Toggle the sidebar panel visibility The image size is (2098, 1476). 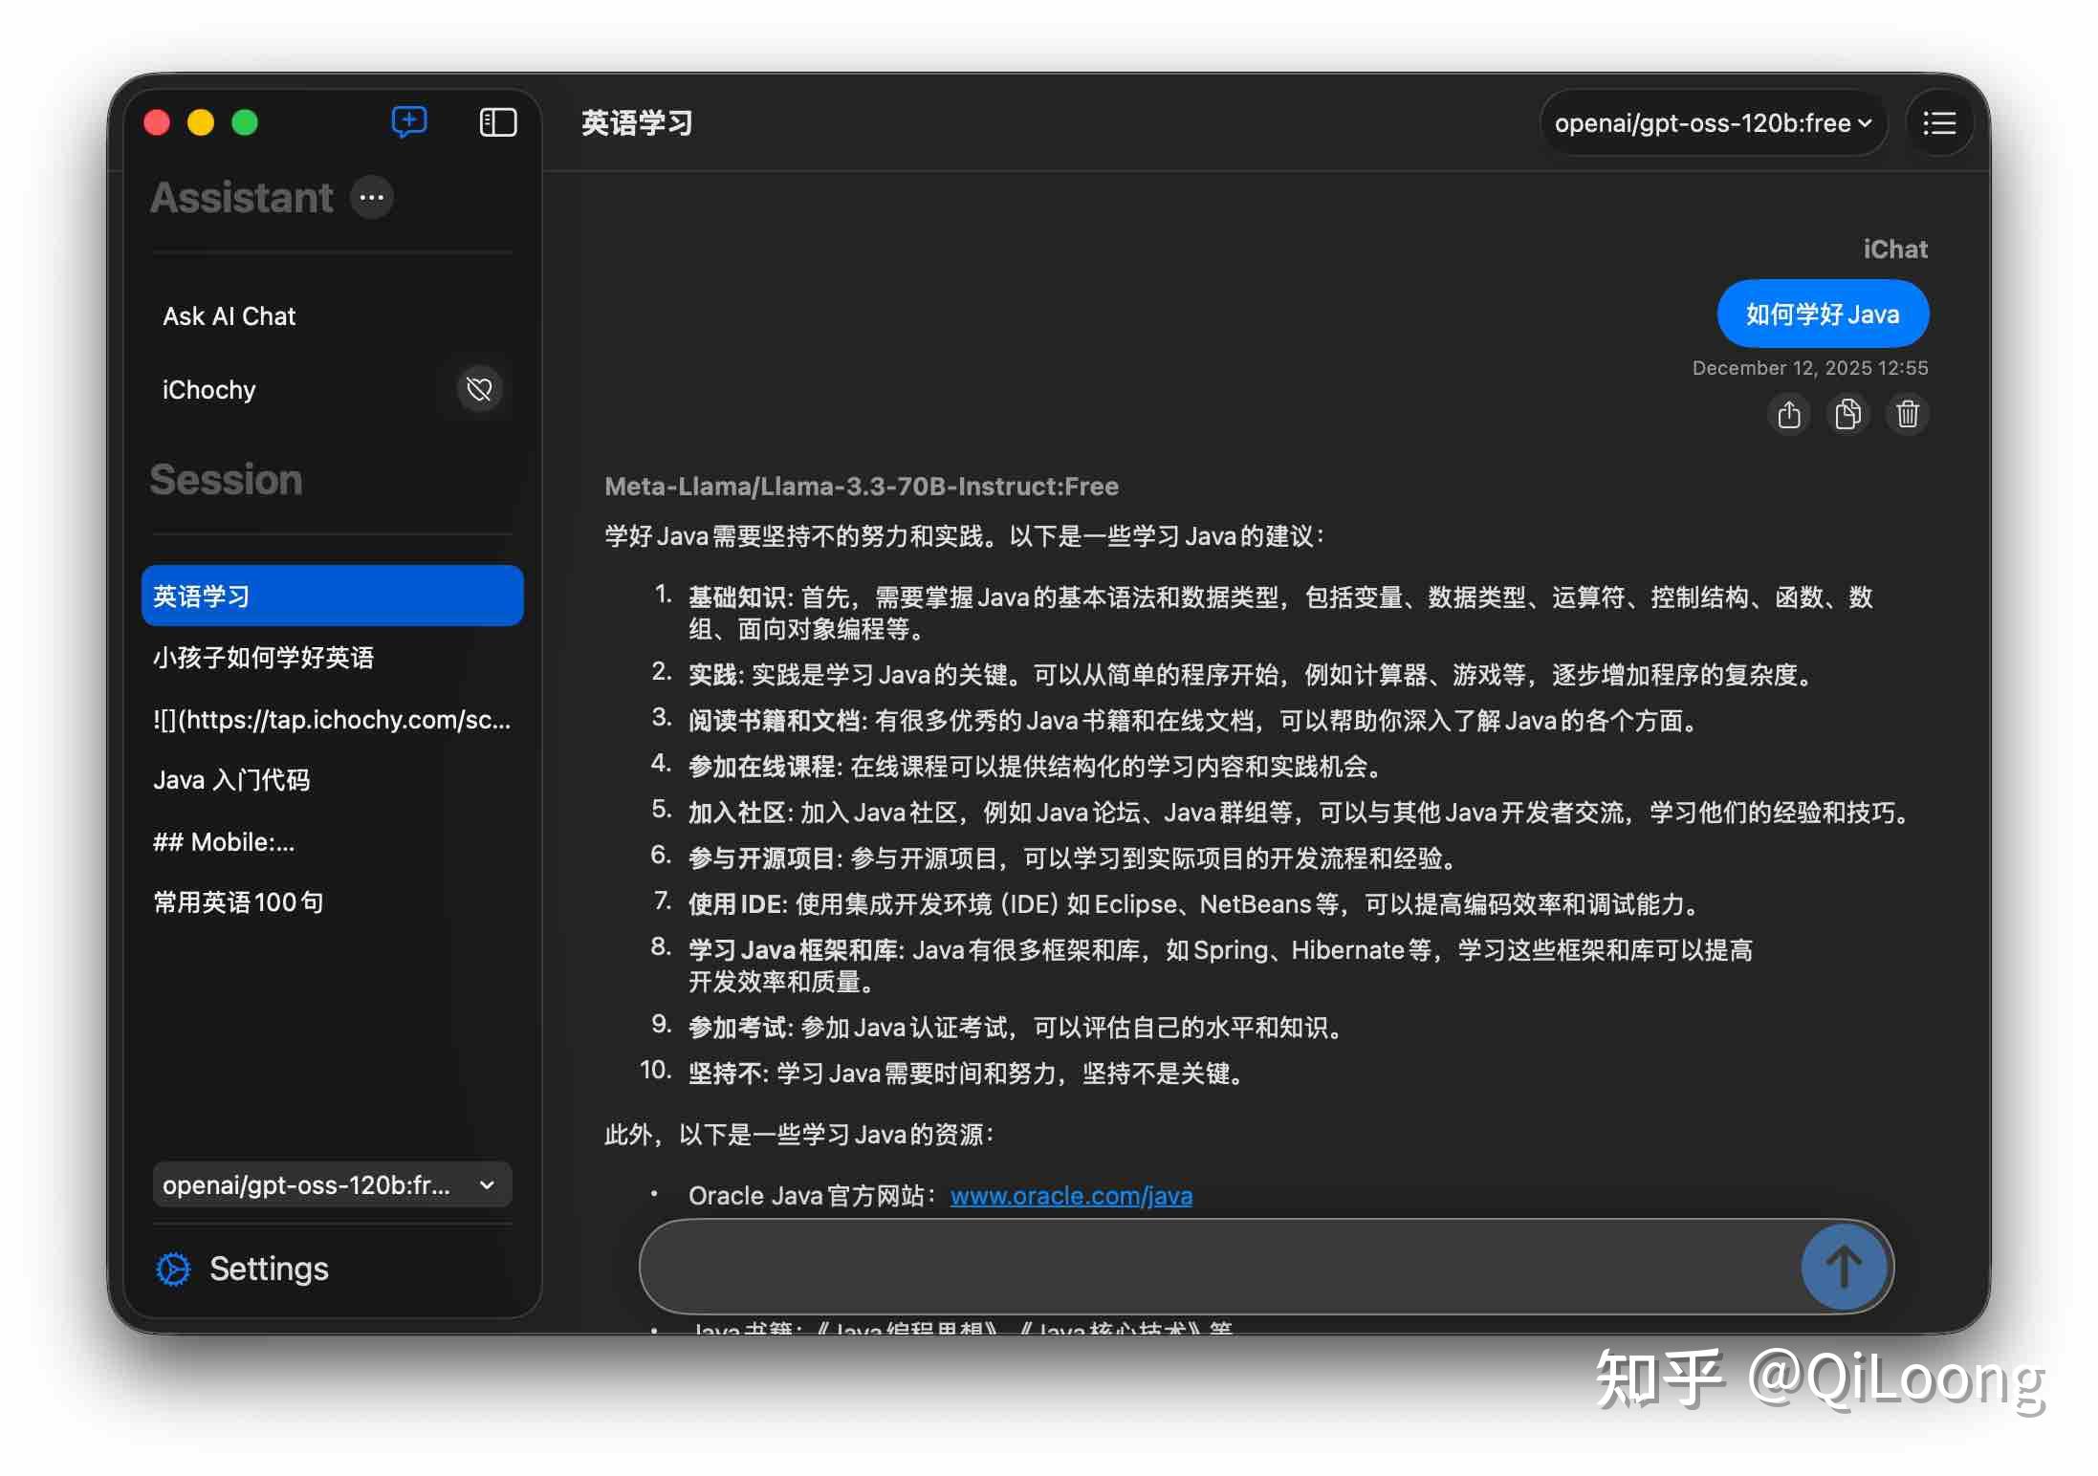(x=497, y=121)
